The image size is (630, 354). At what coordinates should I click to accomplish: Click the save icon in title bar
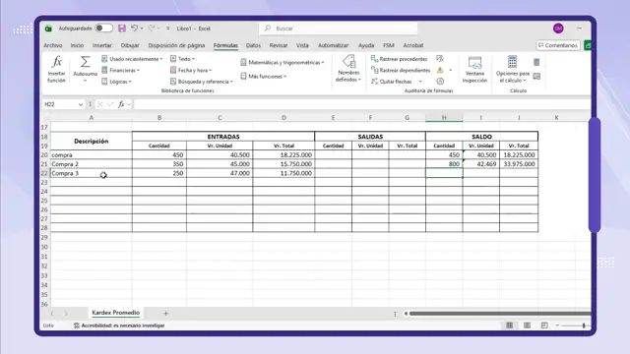click(122, 29)
